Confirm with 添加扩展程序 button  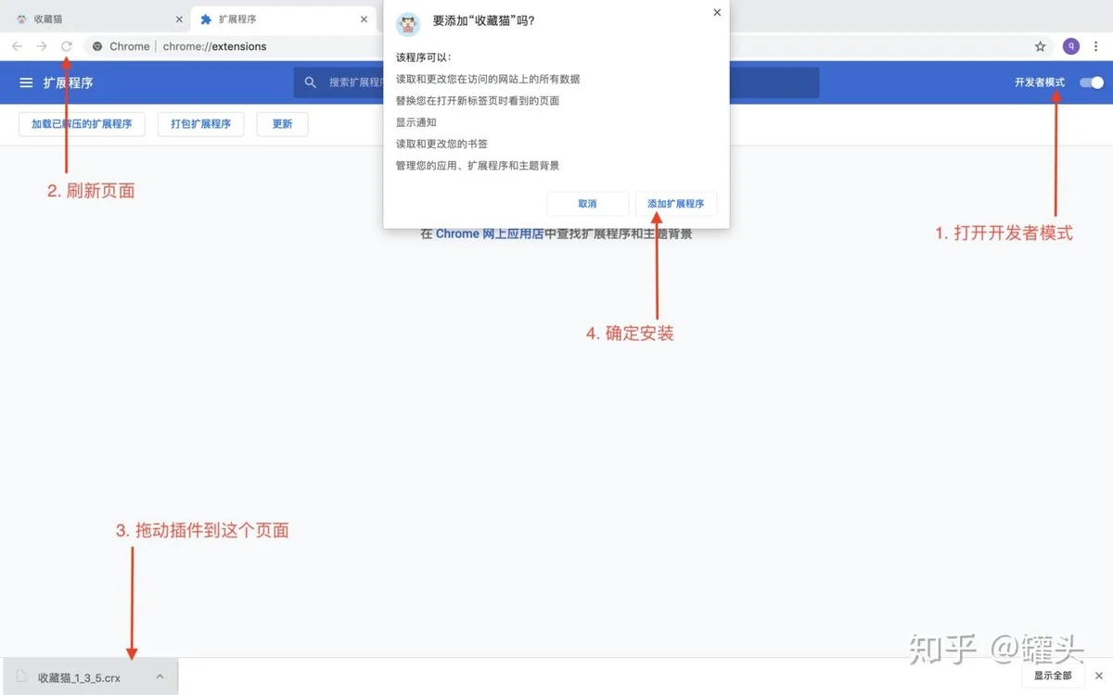tap(676, 204)
